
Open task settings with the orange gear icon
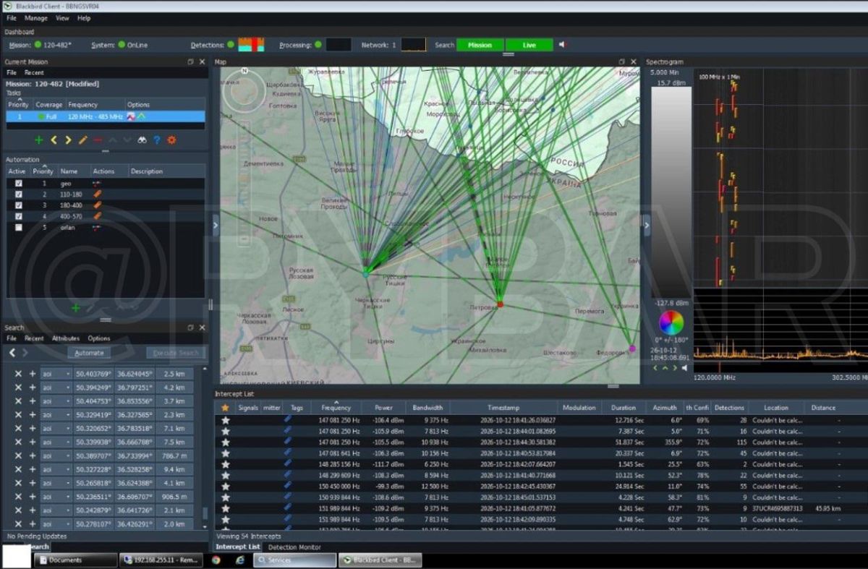(x=171, y=140)
